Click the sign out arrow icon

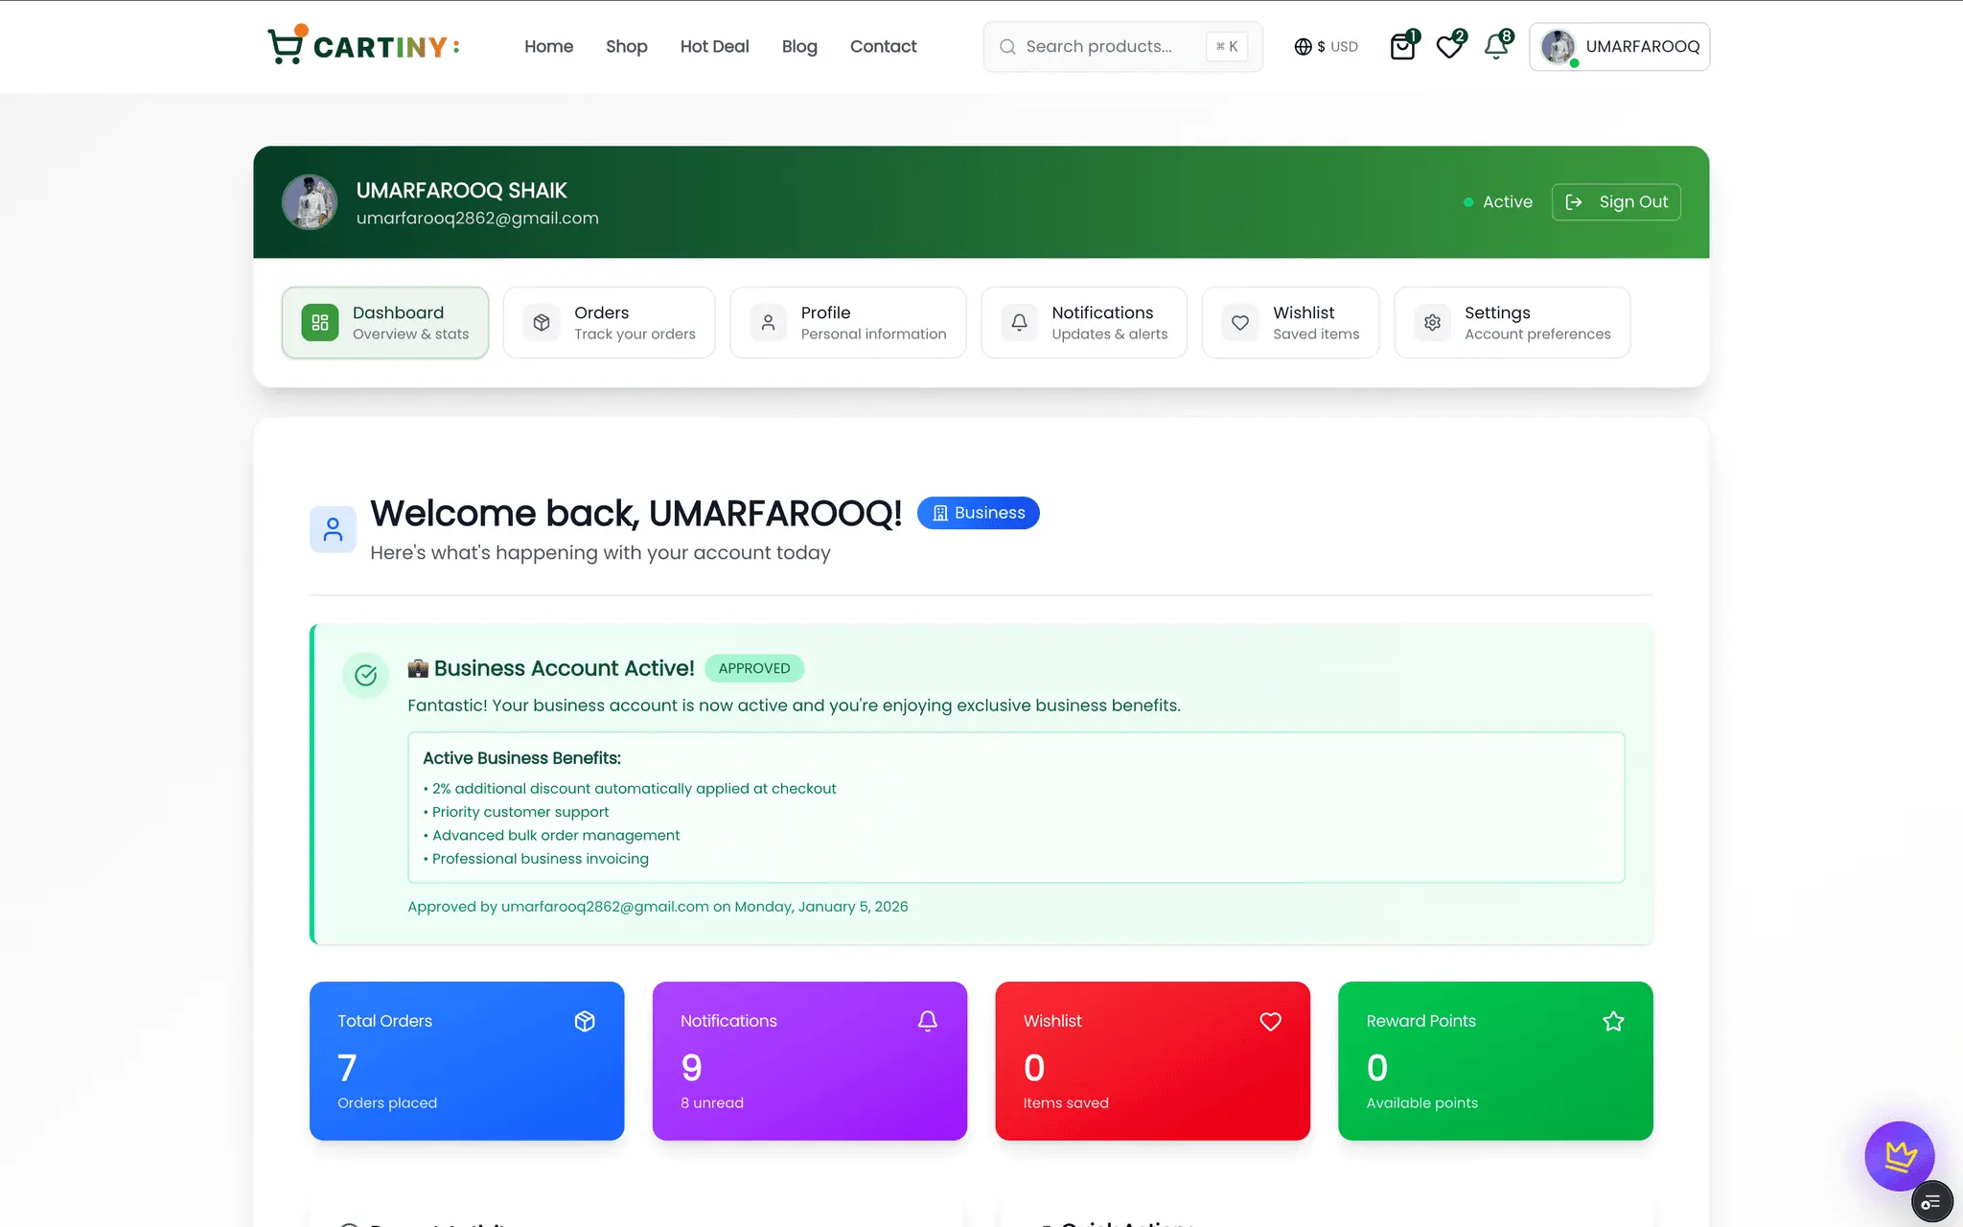coord(1574,202)
